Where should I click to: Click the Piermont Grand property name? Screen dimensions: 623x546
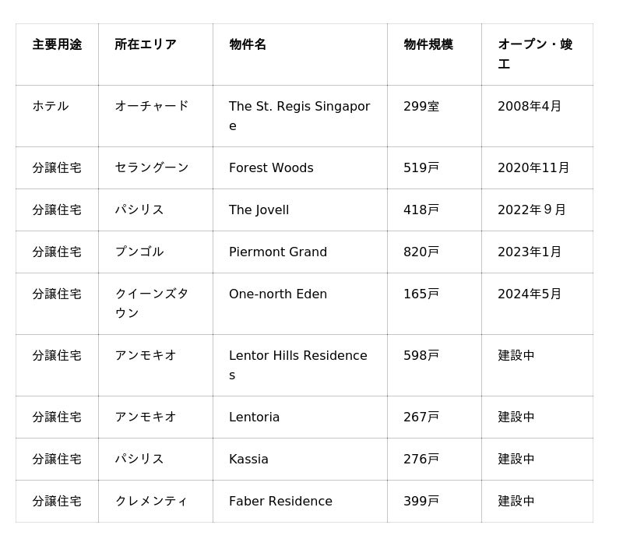click(278, 252)
